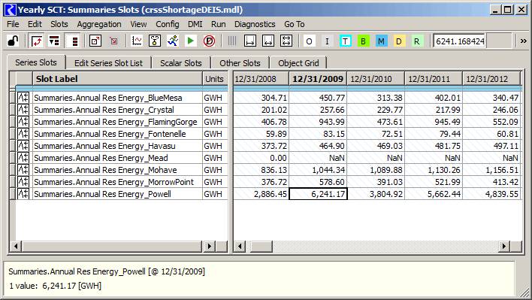
Task: Set the green B flag button
Action: point(364,41)
